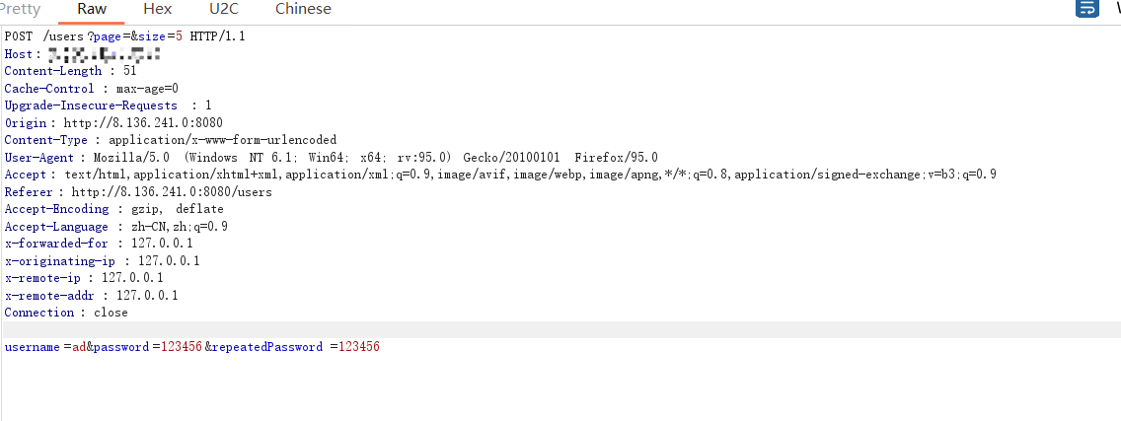This screenshot has height=421, width=1121.
Task: Show non-printable characters with backslash icon
Action: pyautogui.click(x=1117, y=9)
